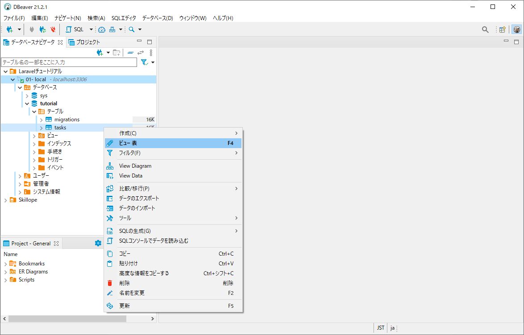Image resolution: width=524 pixels, height=335 pixels.
Task: Click the navigator panel's new connection plug icon
Action: point(100,53)
